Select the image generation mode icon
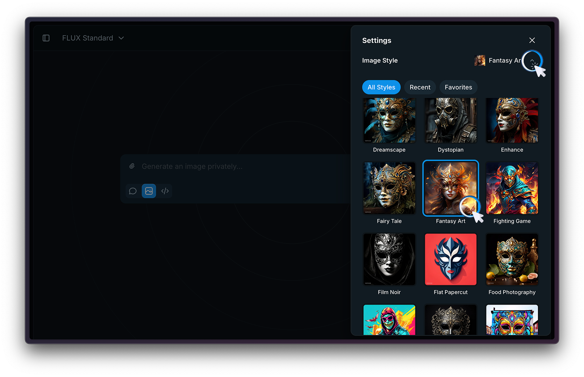 [149, 191]
